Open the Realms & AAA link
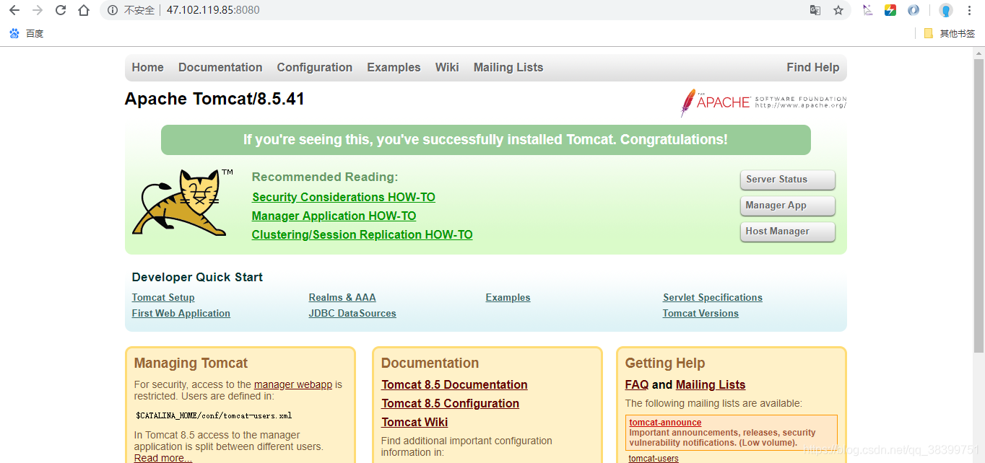This screenshot has height=463, width=985. [342, 297]
